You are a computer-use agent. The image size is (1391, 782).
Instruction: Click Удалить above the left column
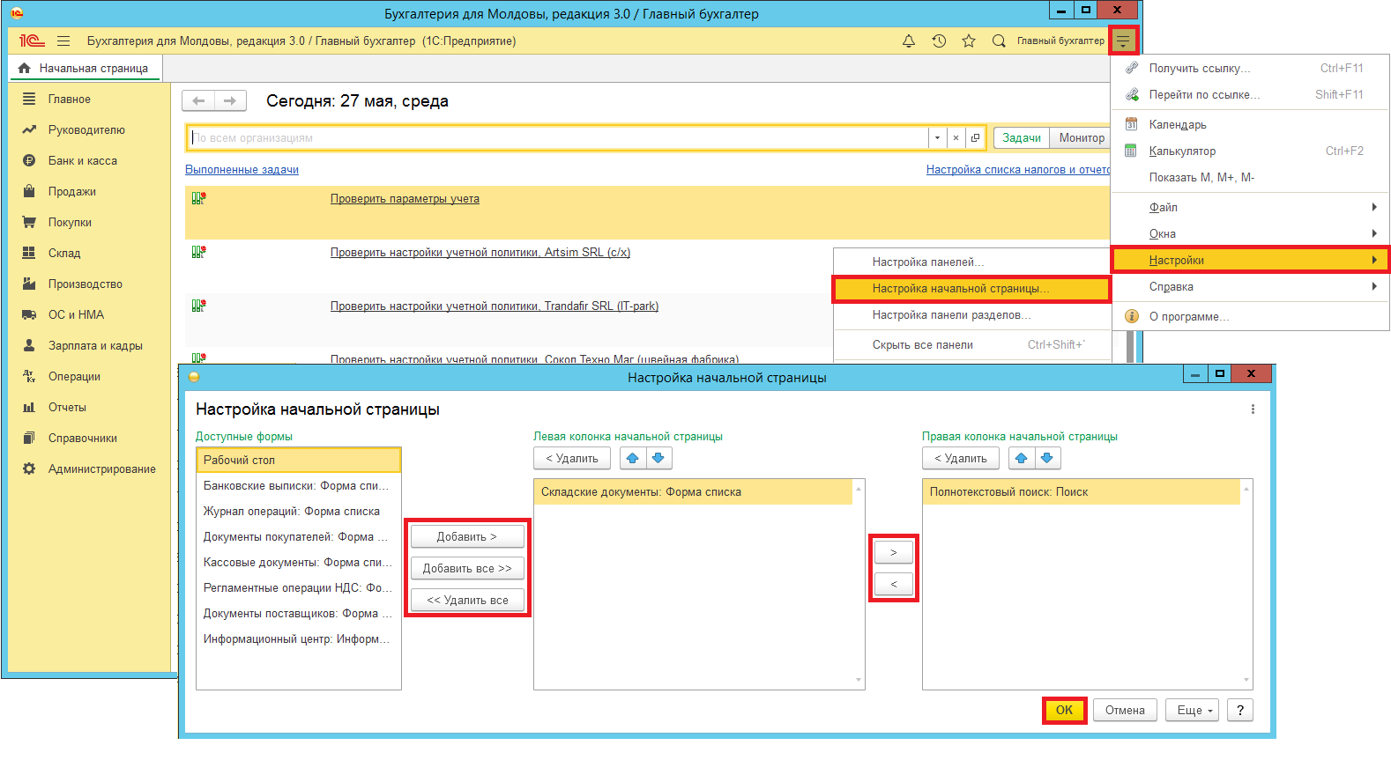(572, 458)
